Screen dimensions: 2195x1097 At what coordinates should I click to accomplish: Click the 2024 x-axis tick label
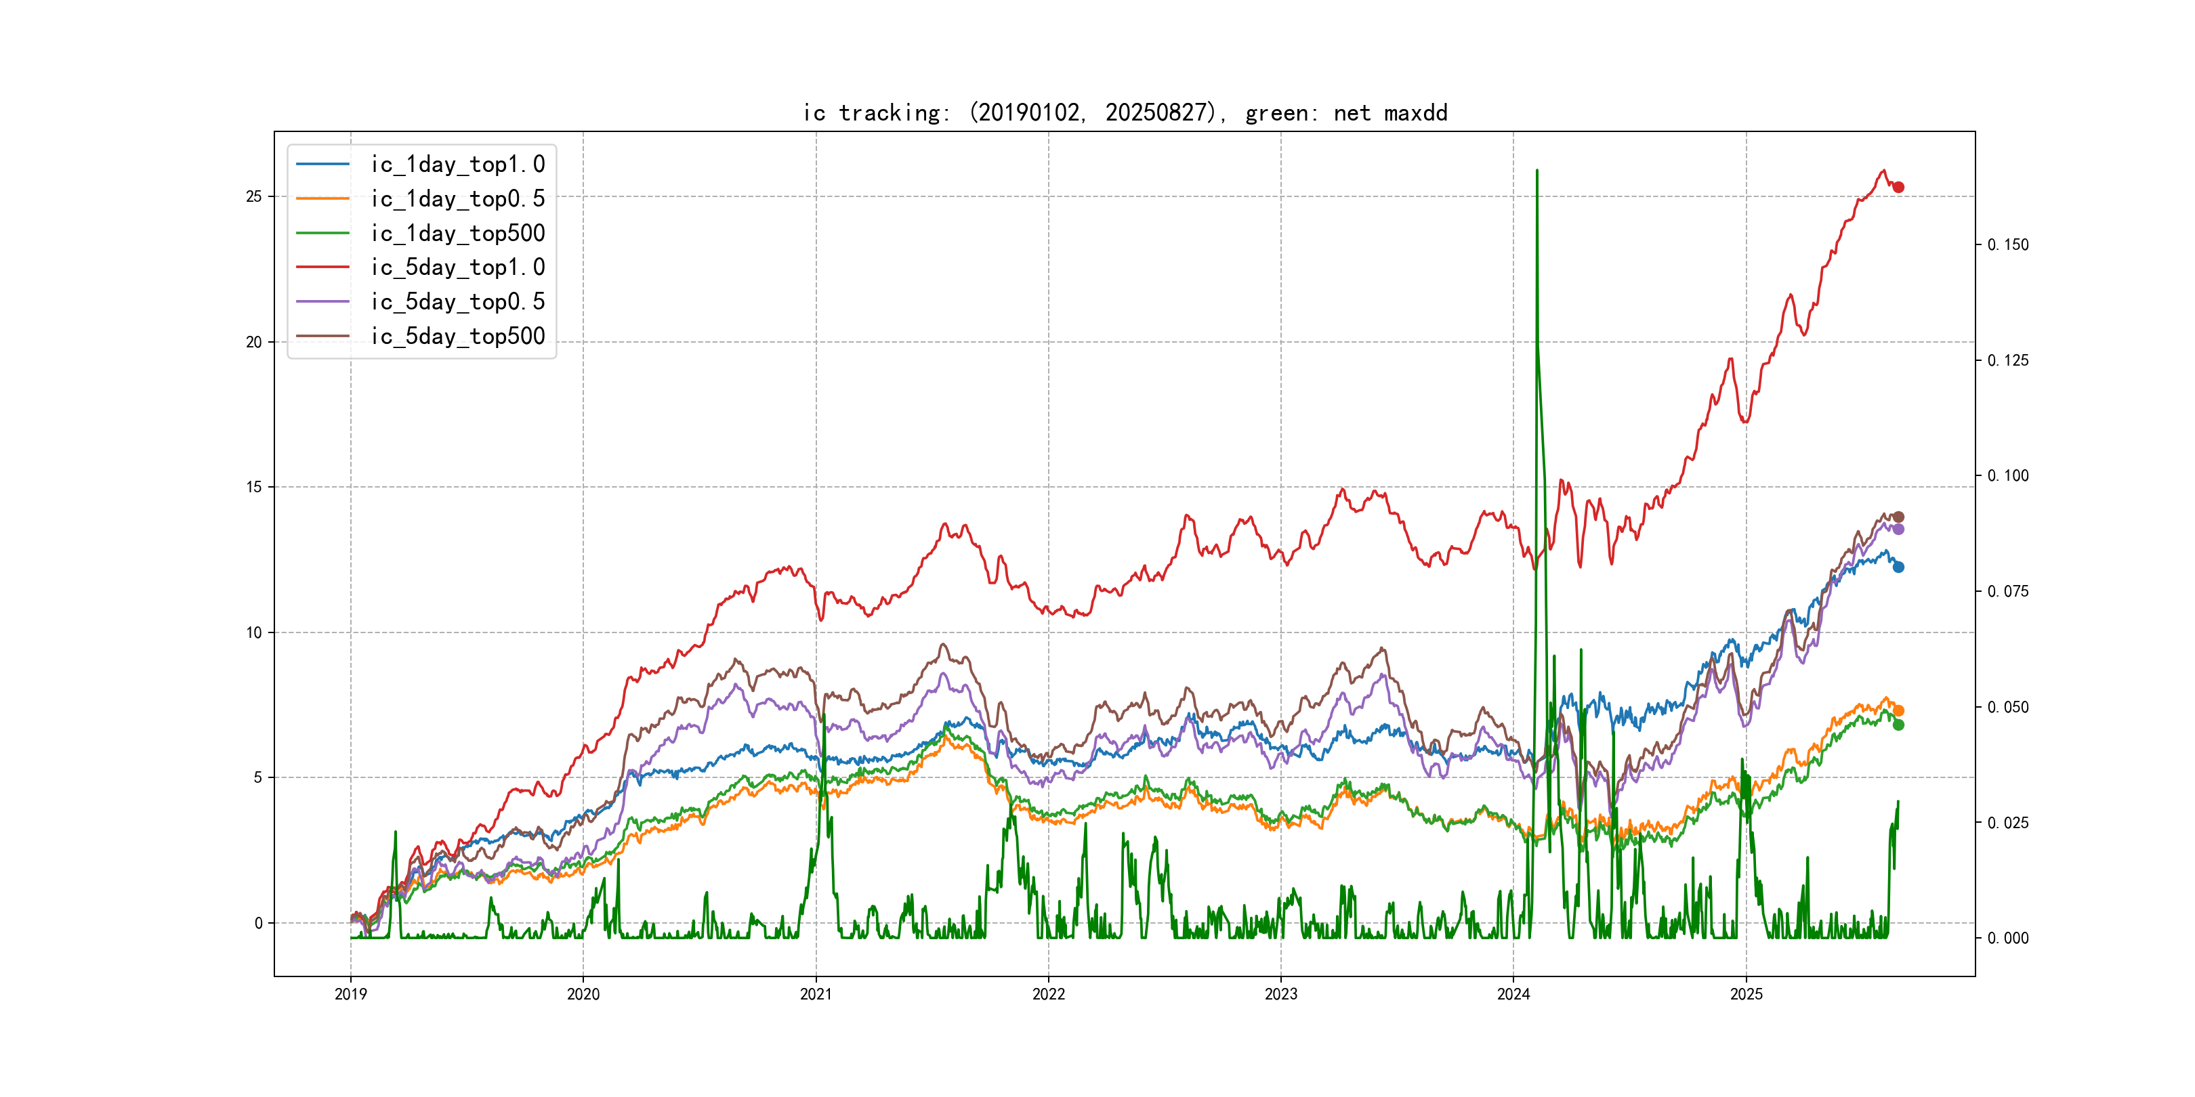click(x=1513, y=994)
